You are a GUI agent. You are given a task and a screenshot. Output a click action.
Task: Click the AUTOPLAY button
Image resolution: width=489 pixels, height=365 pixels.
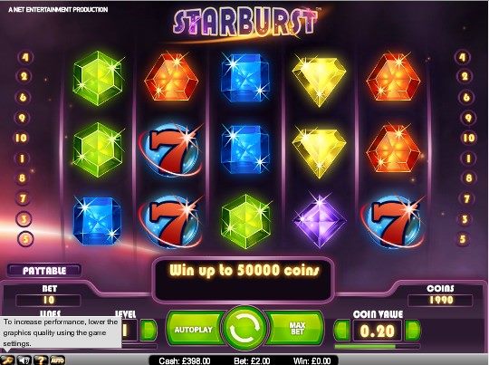click(x=194, y=330)
